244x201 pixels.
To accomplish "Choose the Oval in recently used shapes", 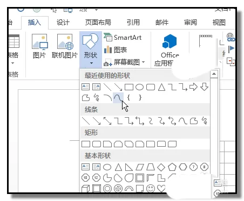I will coord(139,87).
